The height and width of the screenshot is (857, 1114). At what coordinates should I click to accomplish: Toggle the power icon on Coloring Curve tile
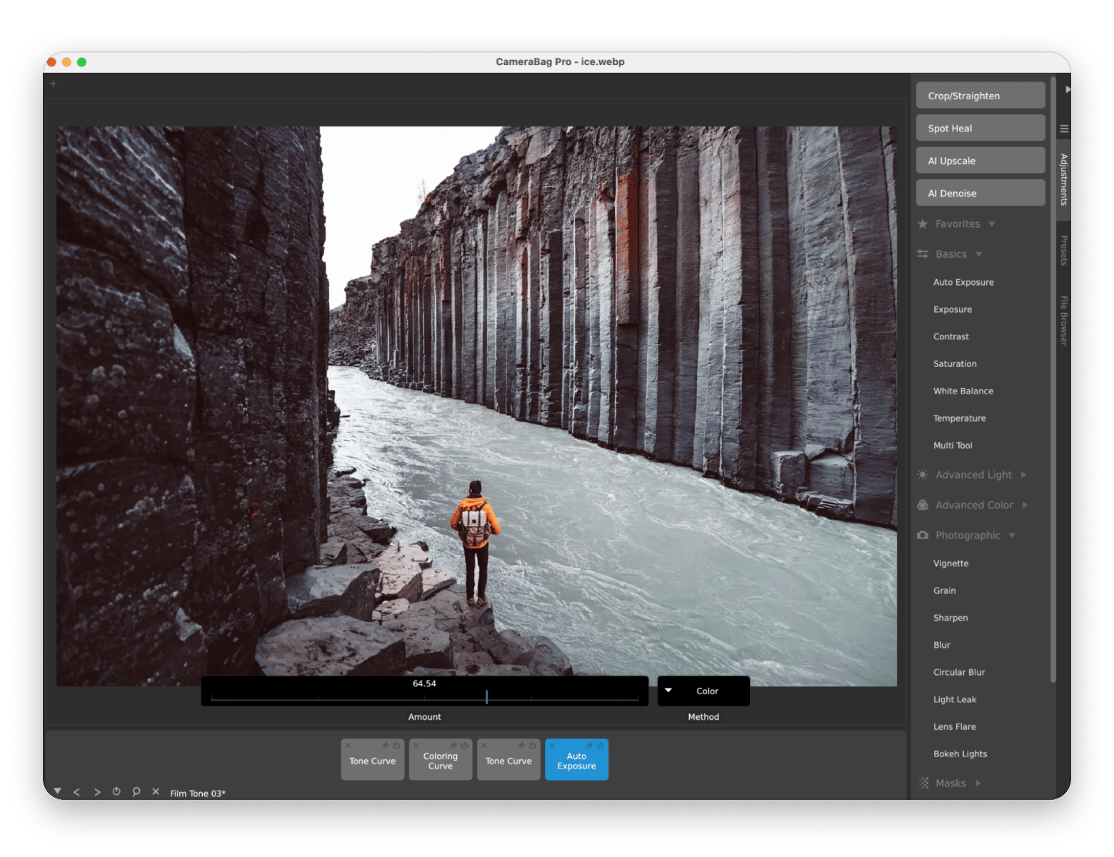(465, 745)
